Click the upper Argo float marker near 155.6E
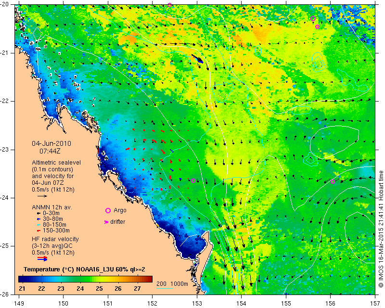The image size is (385, 308). point(313,18)
